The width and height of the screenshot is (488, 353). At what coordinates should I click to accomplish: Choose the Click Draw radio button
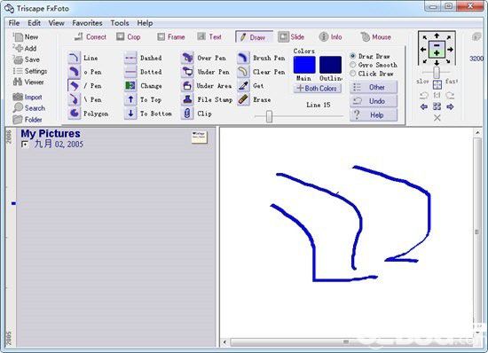point(352,74)
